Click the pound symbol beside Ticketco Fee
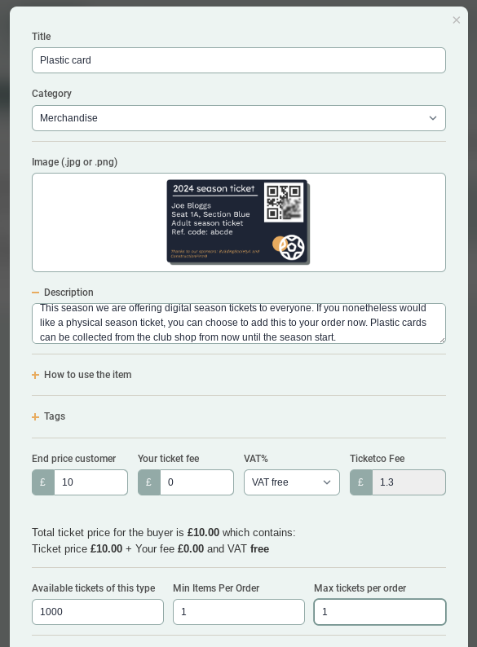477x647 pixels. [361, 482]
